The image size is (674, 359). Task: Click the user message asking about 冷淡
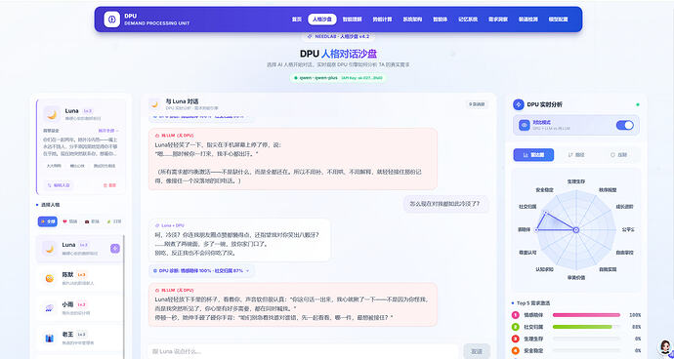pyautogui.click(x=445, y=204)
